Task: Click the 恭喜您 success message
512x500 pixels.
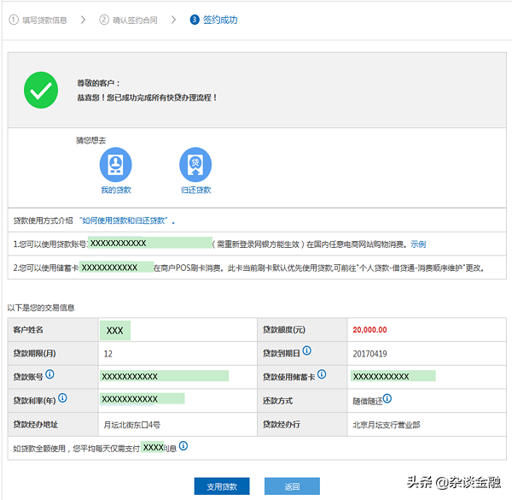Action: [x=147, y=97]
